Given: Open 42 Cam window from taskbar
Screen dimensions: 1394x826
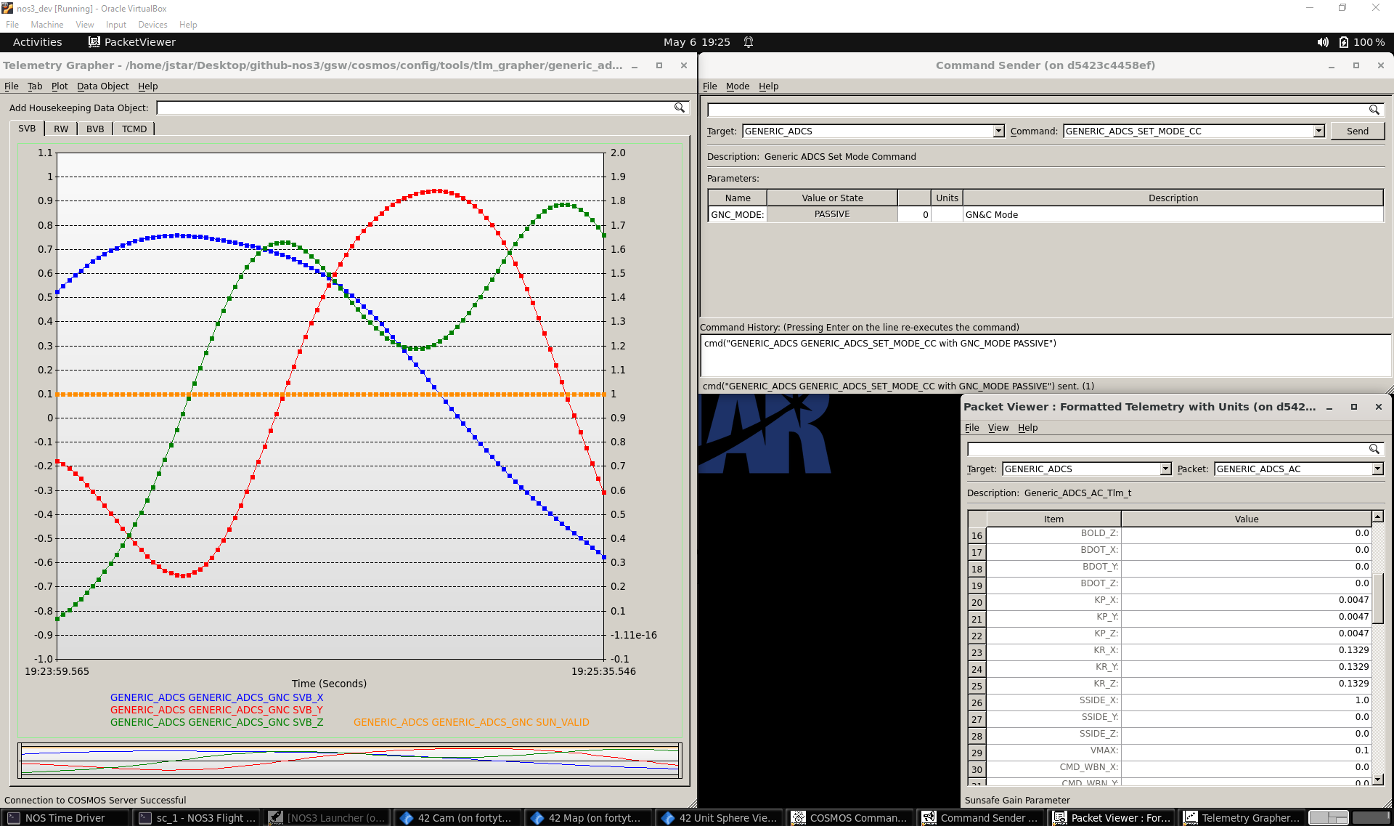Looking at the screenshot, I should [457, 818].
